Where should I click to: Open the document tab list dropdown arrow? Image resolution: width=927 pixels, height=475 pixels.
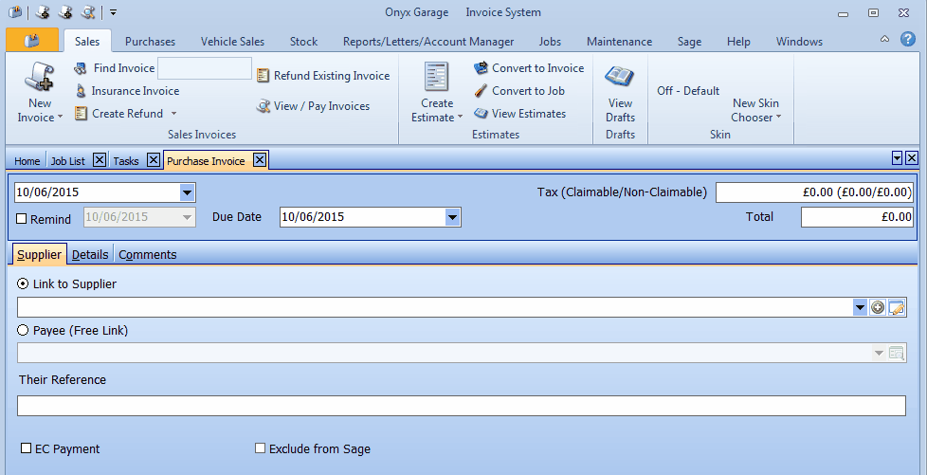pyautogui.click(x=898, y=158)
